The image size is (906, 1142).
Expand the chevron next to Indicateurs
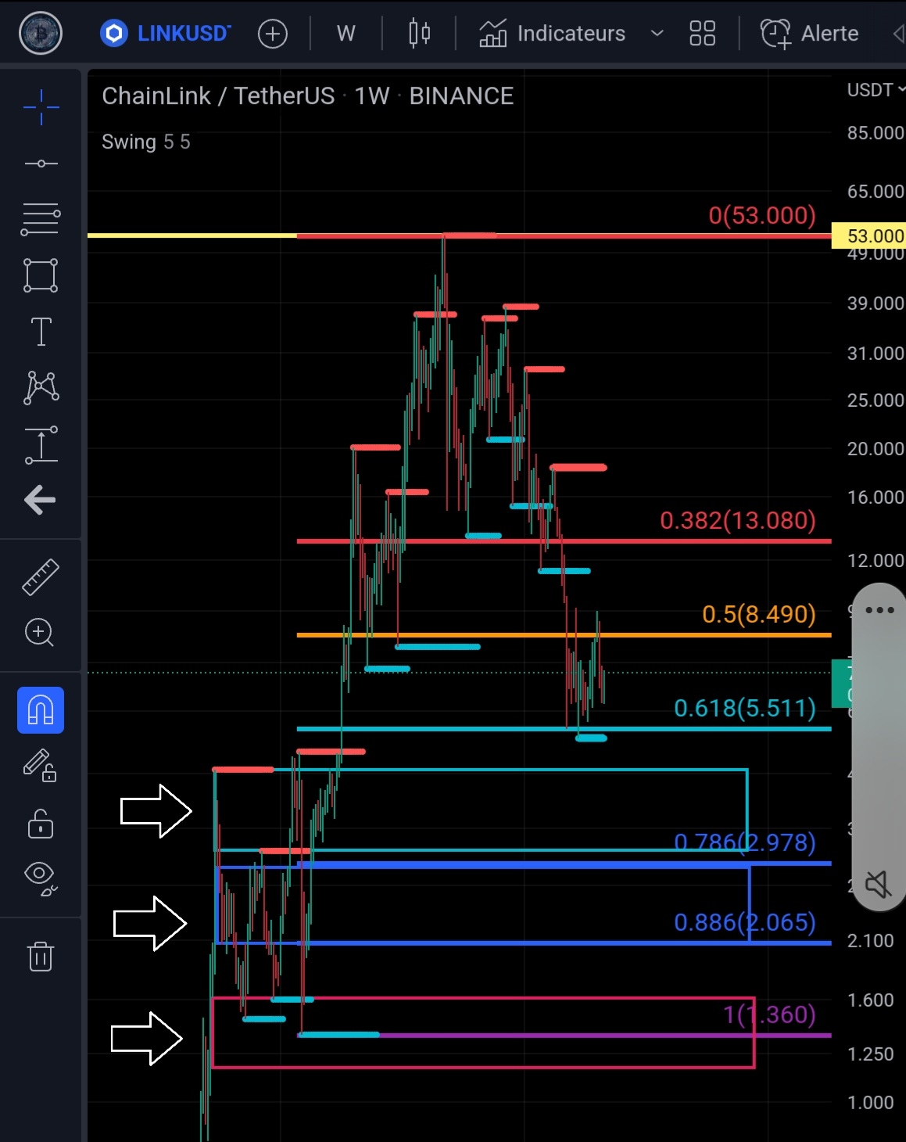pyautogui.click(x=657, y=34)
